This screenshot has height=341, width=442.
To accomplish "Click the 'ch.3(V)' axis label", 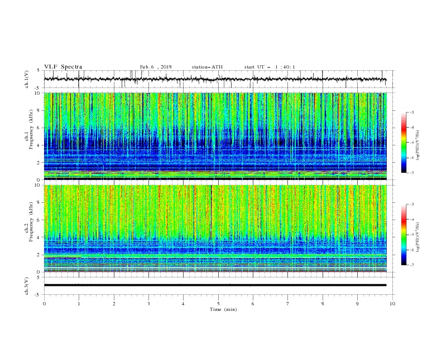I will point(27,286).
